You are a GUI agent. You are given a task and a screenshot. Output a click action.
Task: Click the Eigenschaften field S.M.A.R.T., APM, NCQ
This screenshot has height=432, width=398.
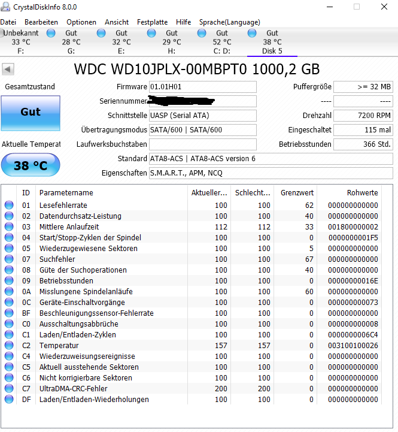click(x=271, y=173)
